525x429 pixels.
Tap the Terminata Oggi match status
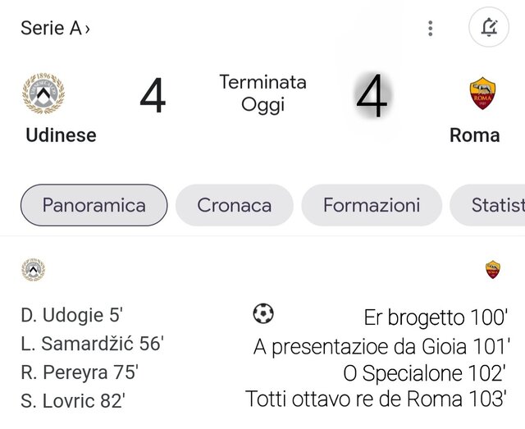[x=262, y=94]
